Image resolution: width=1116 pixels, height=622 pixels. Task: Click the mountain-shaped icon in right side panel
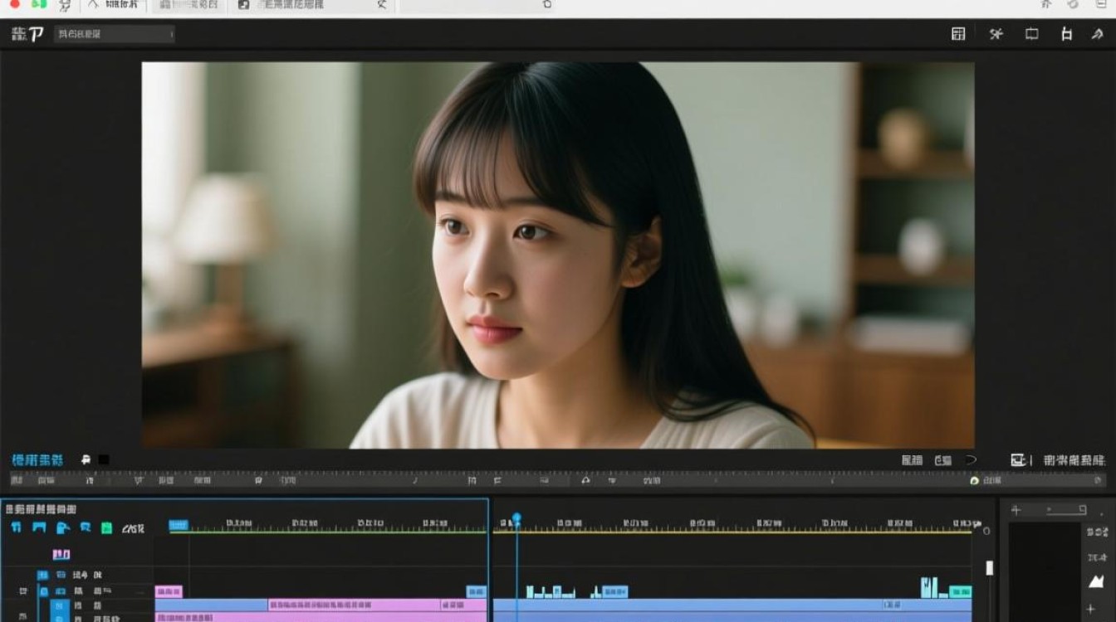coord(1096,581)
